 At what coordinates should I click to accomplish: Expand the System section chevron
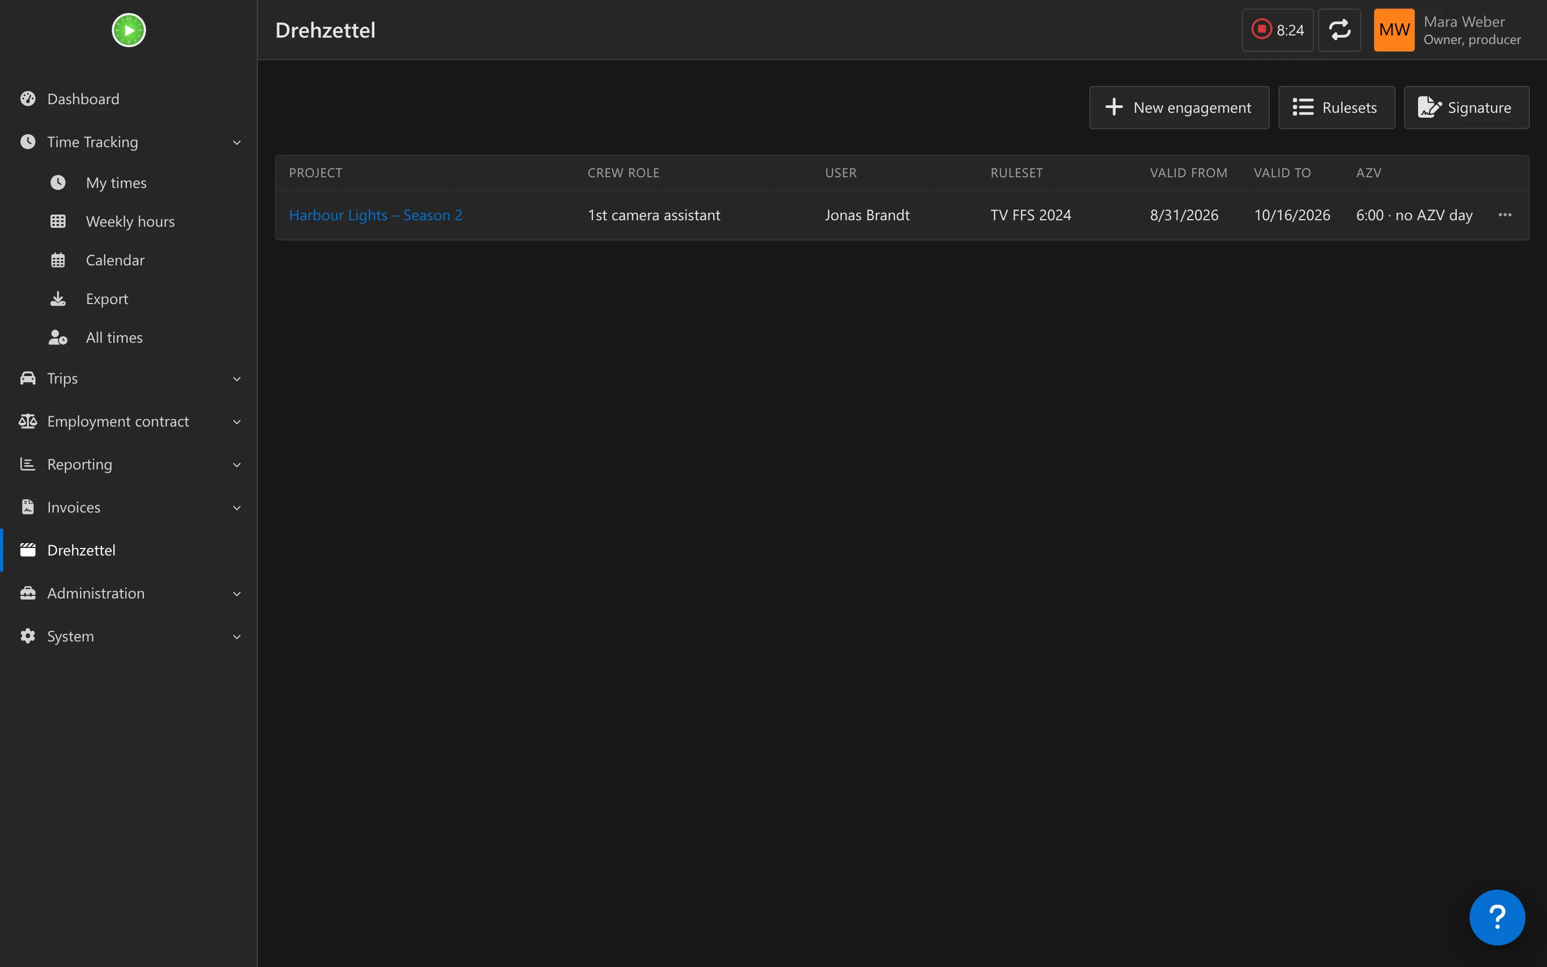(x=236, y=637)
